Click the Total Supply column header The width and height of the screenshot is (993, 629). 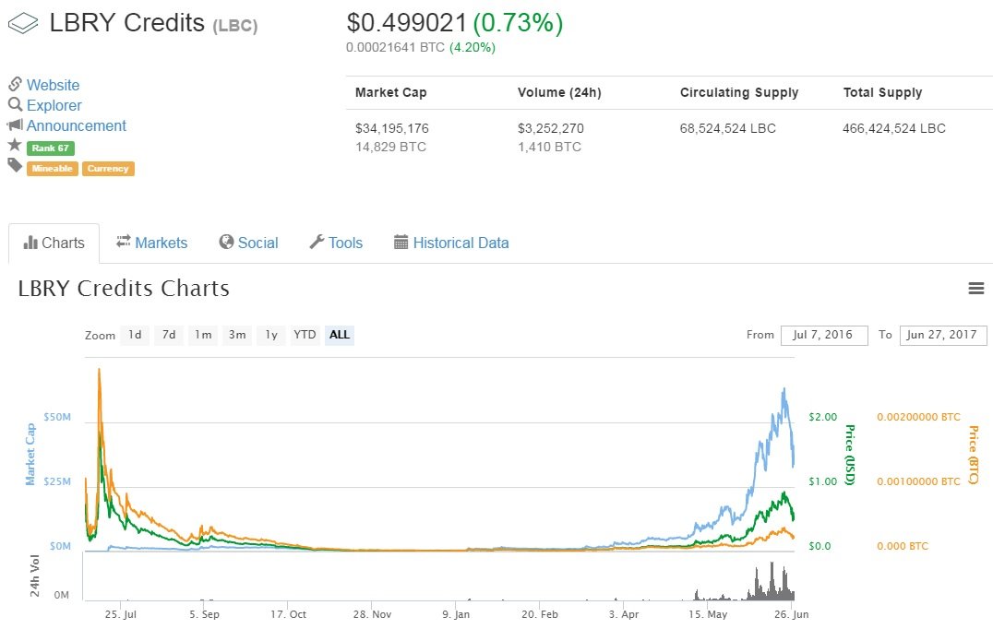pyautogui.click(x=882, y=92)
